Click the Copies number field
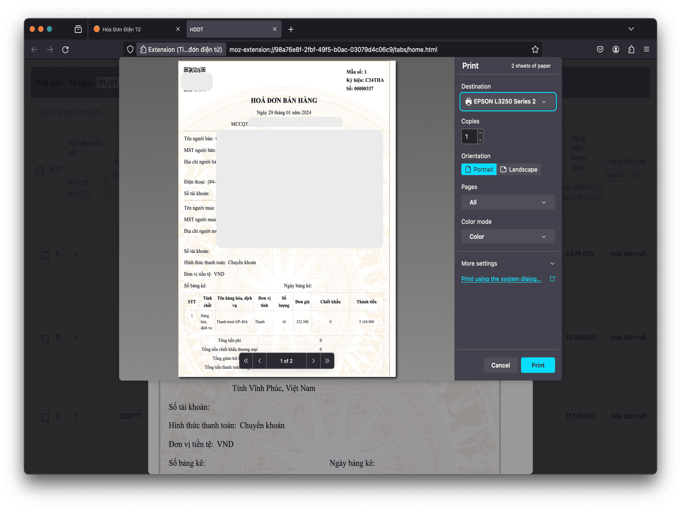 pyautogui.click(x=470, y=137)
